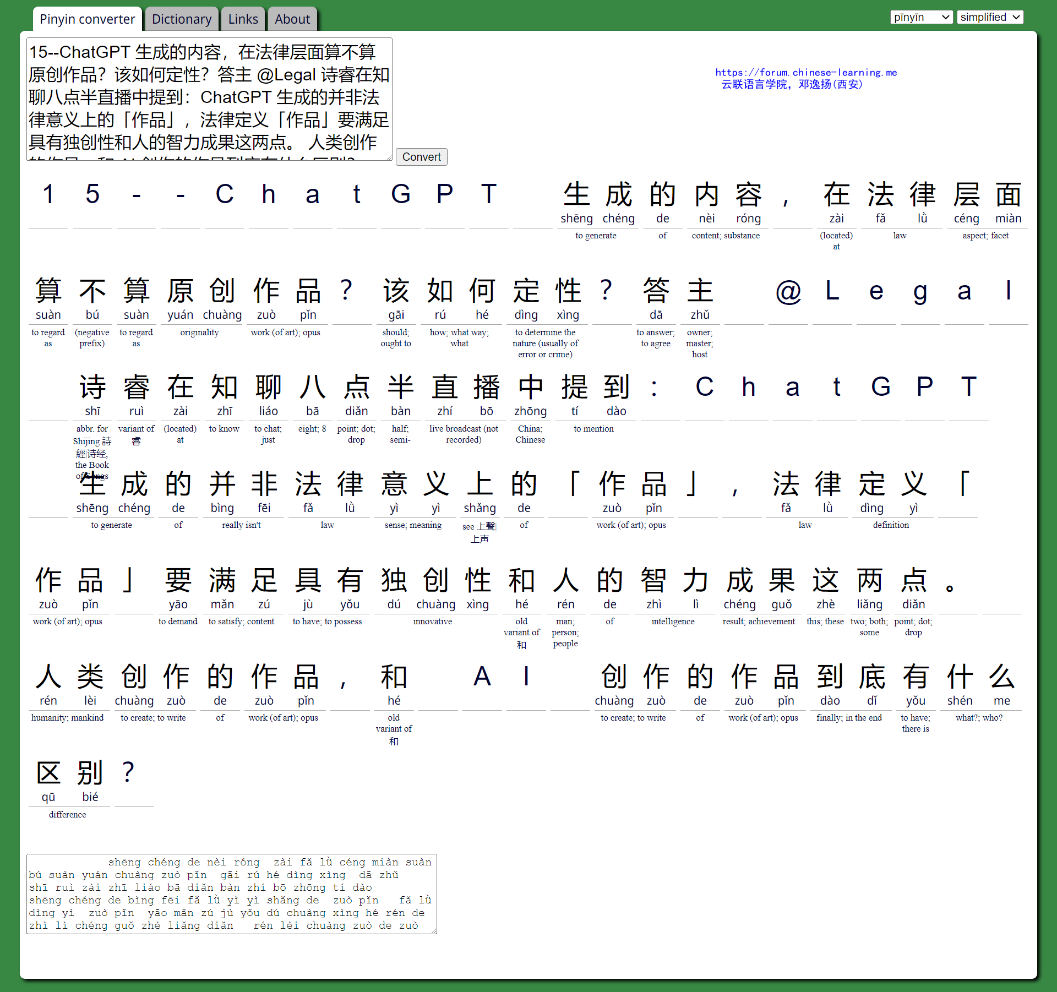Click the pinyin 'bié'
Image resolution: width=1057 pixels, height=992 pixels.
click(90, 797)
